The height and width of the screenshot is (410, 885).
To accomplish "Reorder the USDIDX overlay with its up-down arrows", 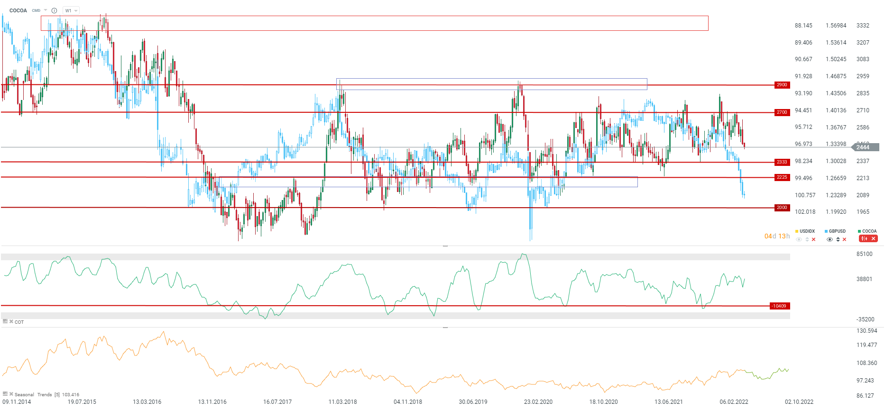I will [807, 239].
